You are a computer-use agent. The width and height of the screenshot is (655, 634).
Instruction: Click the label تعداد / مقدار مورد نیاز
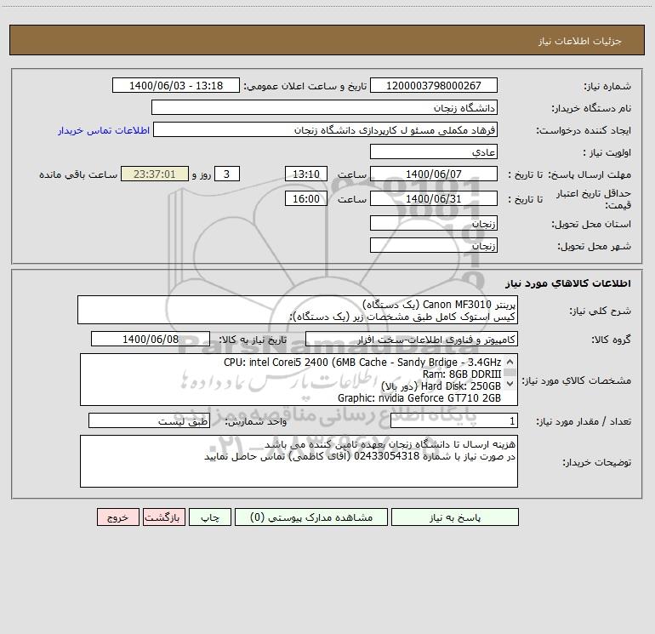pos(584,421)
